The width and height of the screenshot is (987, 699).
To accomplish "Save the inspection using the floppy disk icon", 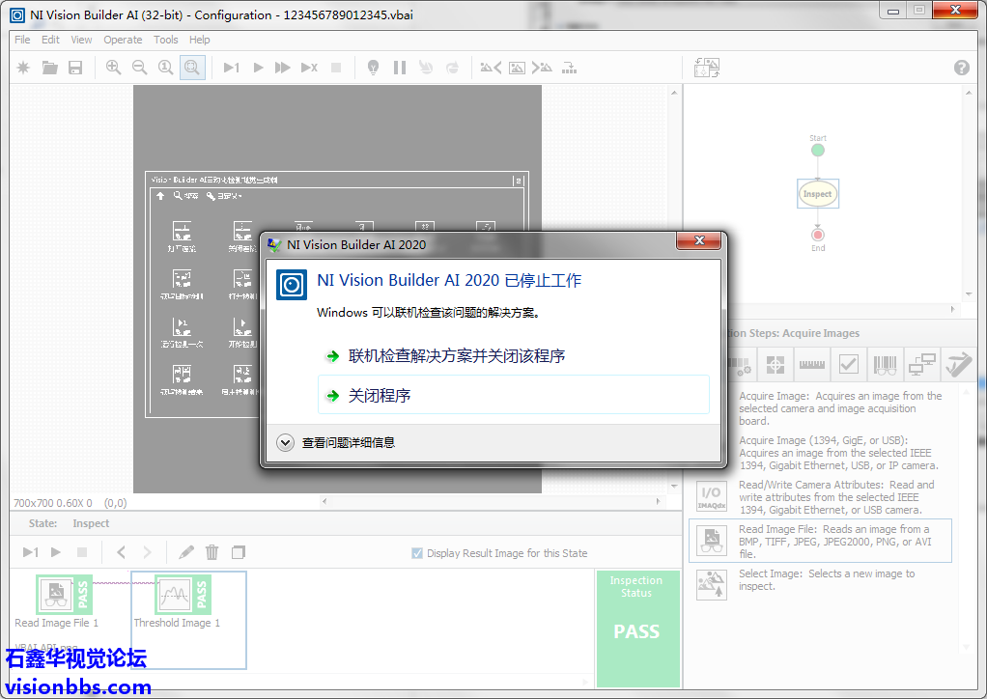I will tap(75, 68).
